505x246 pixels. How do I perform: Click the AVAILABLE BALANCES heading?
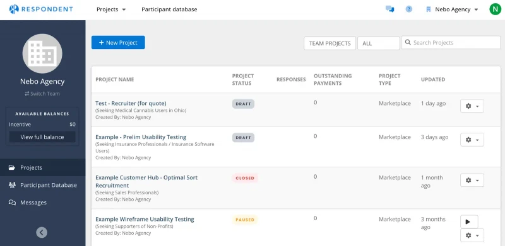(x=42, y=114)
